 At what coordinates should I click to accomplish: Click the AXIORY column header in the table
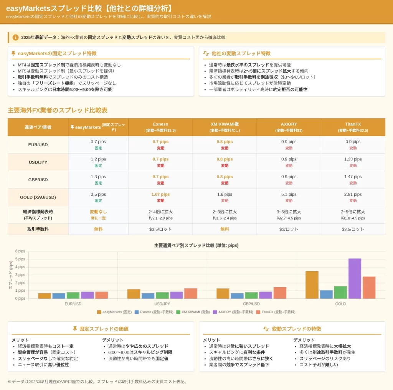[x=289, y=127]
